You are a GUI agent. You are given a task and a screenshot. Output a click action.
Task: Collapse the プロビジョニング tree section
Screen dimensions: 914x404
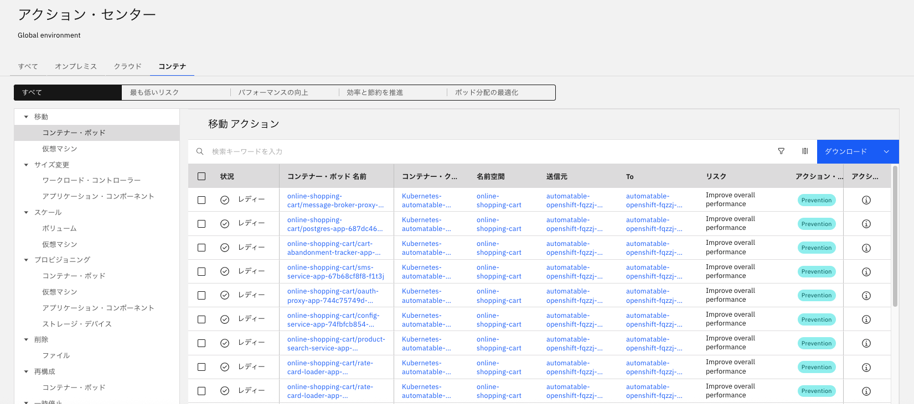(x=26, y=260)
